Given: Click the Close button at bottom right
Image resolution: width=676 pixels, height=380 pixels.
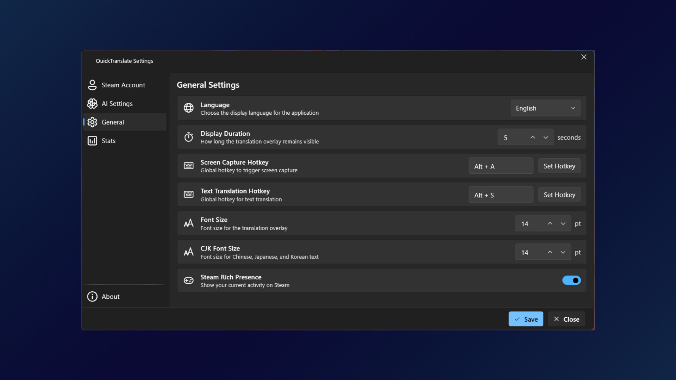Looking at the screenshot, I should 567,319.
